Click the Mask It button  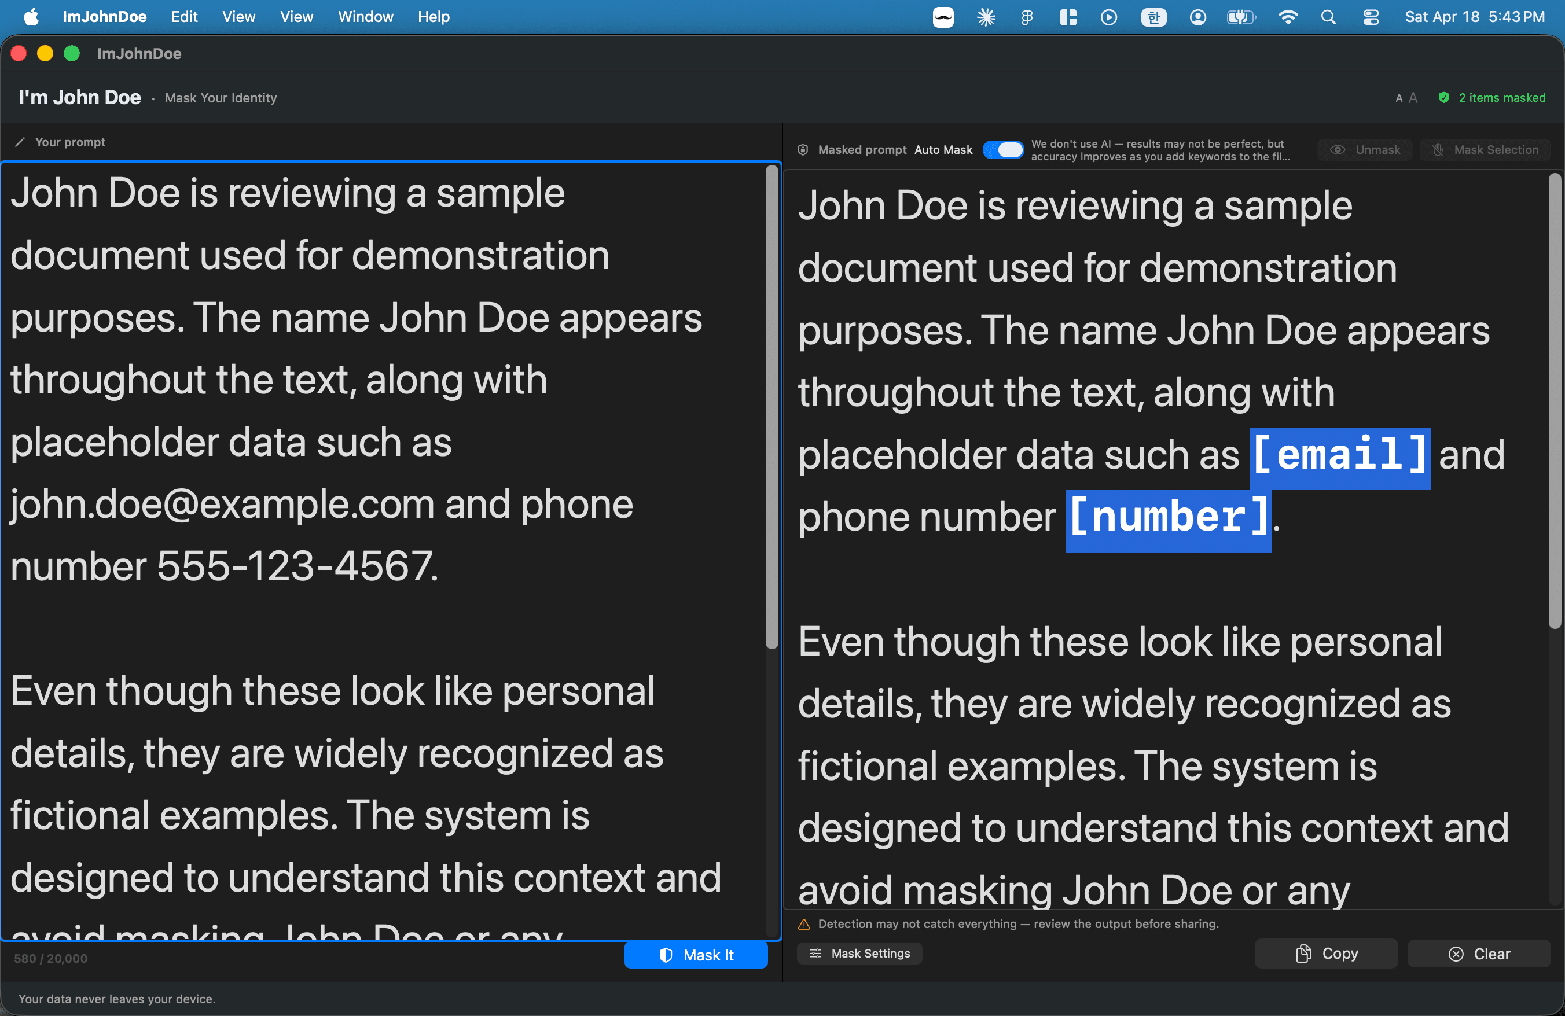pyautogui.click(x=696, y=955)
